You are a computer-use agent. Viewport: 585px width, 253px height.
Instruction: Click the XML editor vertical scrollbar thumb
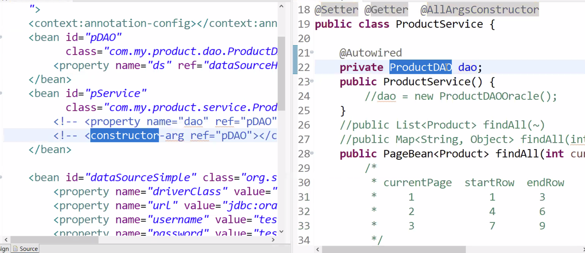coord(281,74)
